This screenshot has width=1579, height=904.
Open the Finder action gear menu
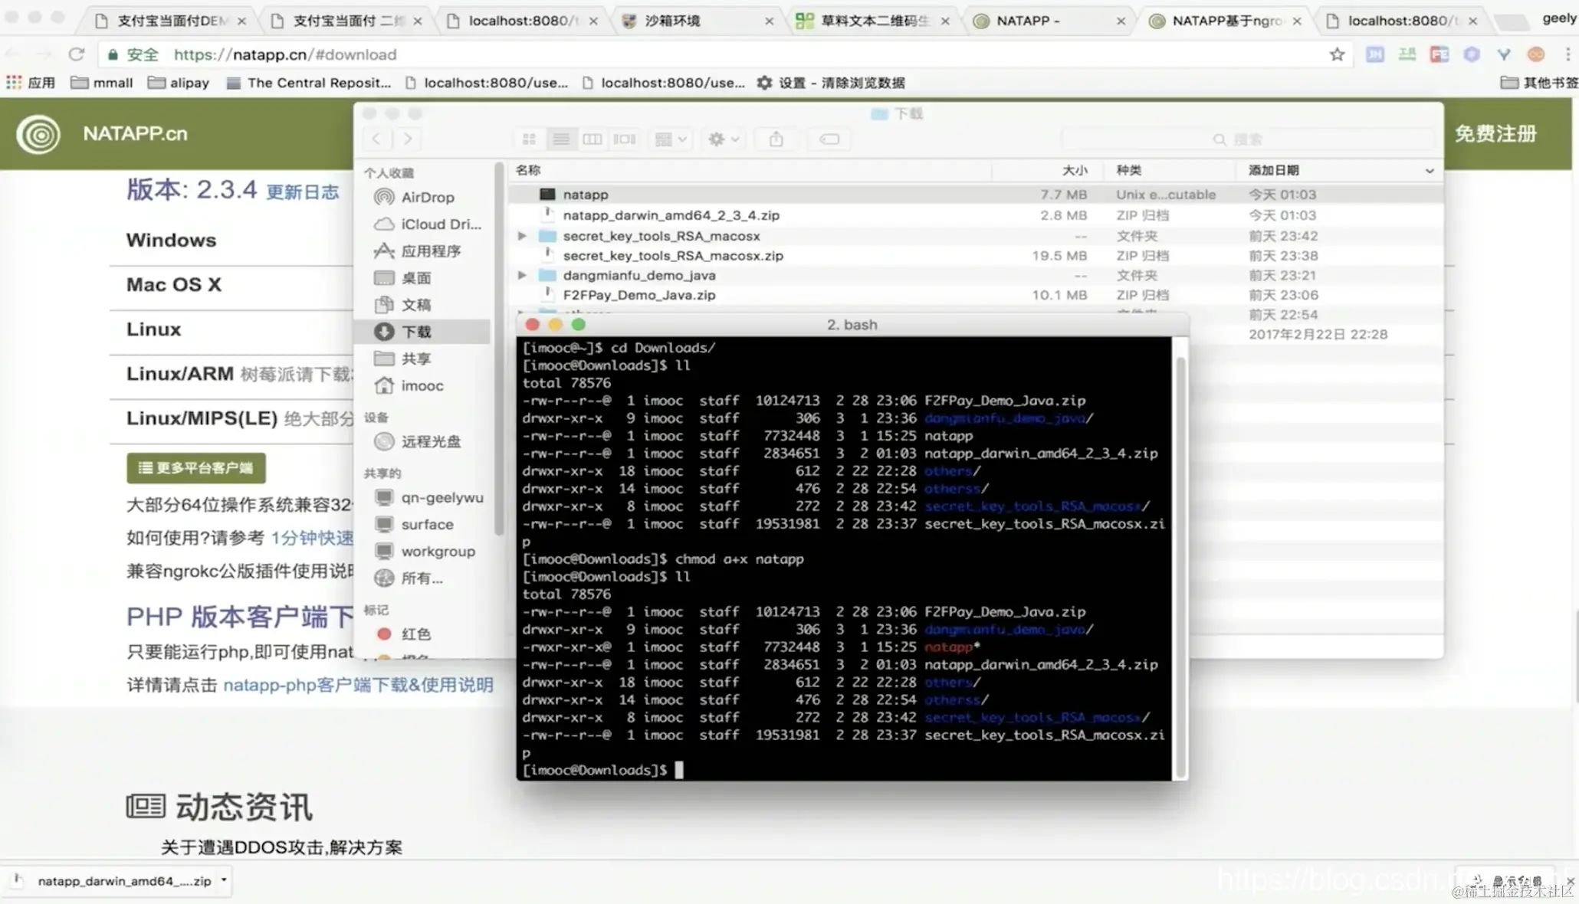tap(723, 139)
